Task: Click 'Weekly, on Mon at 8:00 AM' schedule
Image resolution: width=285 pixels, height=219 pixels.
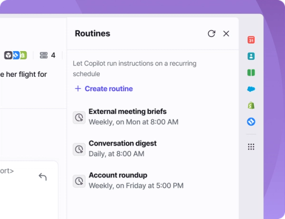Action: 133,122
